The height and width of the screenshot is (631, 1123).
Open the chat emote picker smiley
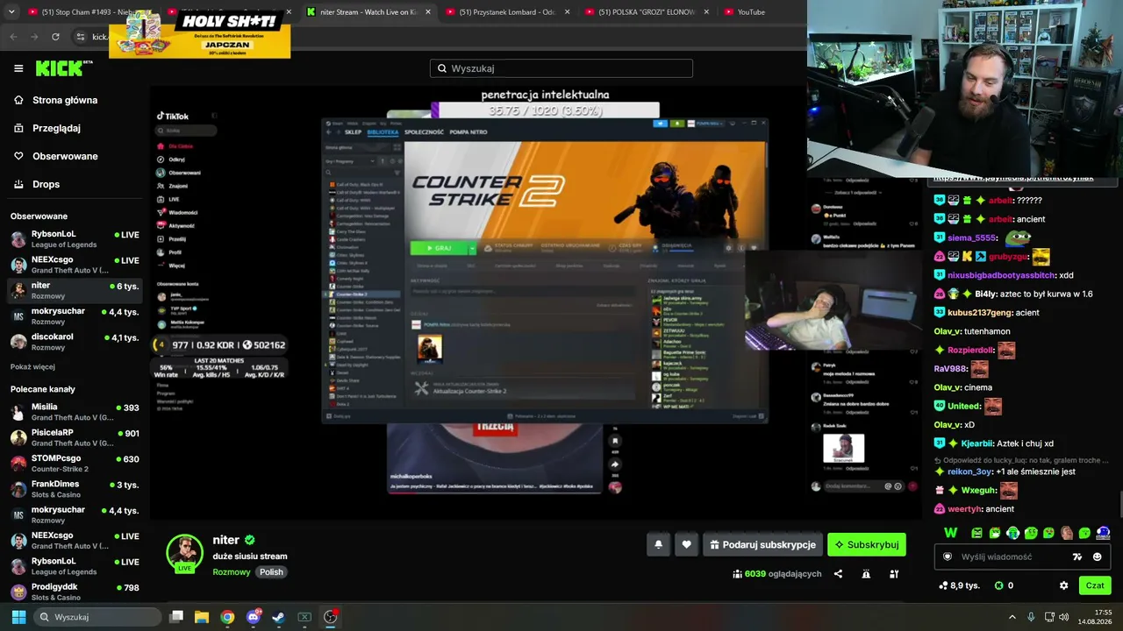[x=1097, y=557]
